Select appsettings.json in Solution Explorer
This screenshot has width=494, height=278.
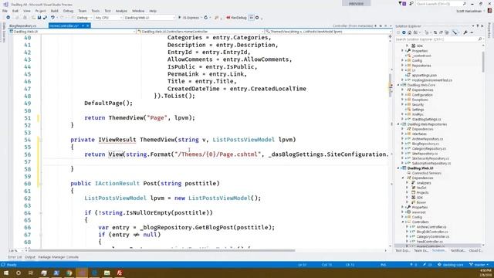pyautogui.click(x=424, y=76)
